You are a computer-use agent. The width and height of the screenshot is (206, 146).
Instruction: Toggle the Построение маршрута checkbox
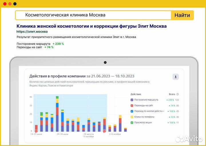132,100
